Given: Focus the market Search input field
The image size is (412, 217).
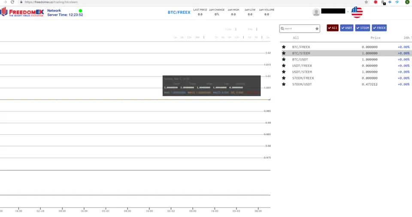Looking at the screenshot, I should (x=299, y=28).
